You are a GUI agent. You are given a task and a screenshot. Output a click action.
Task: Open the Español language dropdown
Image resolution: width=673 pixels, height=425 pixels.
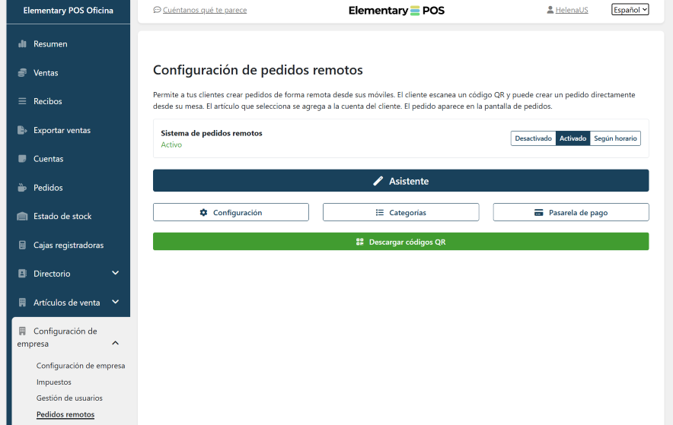(630, 10)
